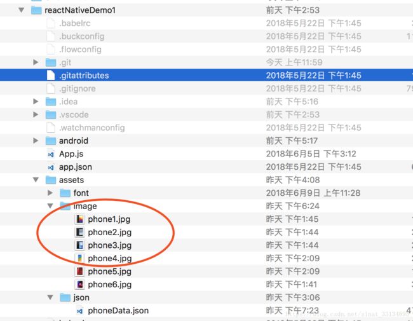Select the phone2.jpg file name
Viewport: 413px width, 321px height.
tap(109, 232)
